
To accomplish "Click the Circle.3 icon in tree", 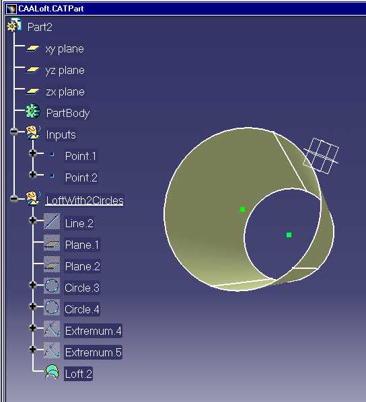I will pos(52,286).
